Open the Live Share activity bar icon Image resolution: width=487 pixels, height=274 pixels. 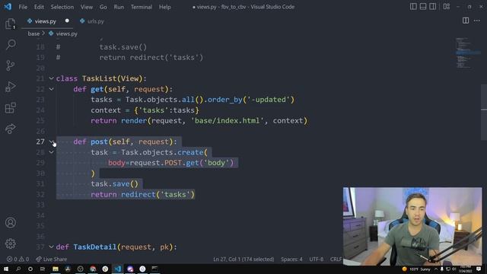pos(10,129)
